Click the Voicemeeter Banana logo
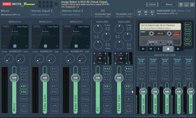Image resolution: width=196 pixels, height=118 pixels. coord(18,4)
